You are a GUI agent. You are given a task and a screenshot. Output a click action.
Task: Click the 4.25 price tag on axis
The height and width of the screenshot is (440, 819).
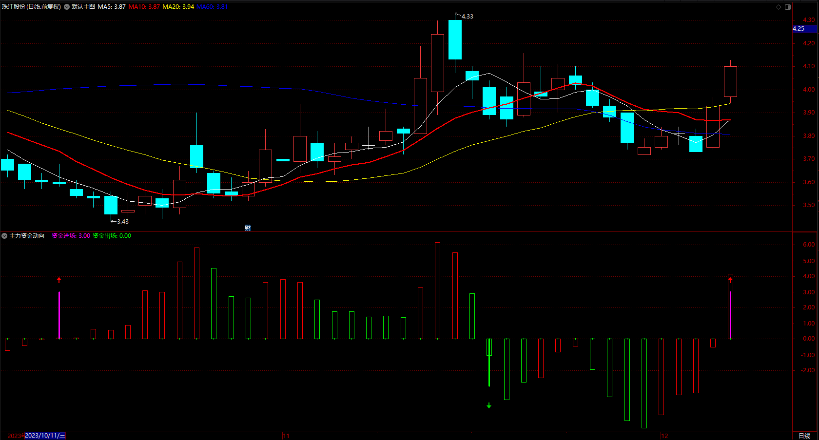pyautogui.click(x=805, y=29)
